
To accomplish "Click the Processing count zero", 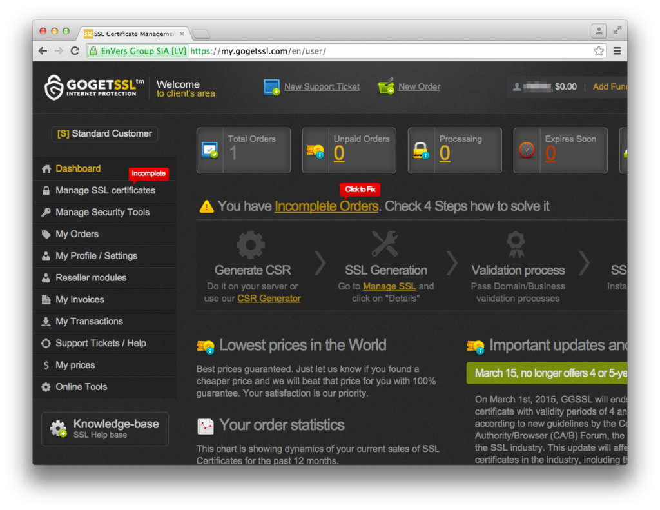I will (445, 153).
